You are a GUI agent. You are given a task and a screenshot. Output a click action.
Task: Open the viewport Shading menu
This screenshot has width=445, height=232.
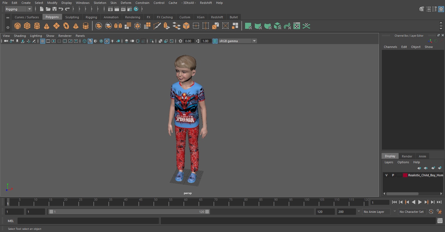20,36
